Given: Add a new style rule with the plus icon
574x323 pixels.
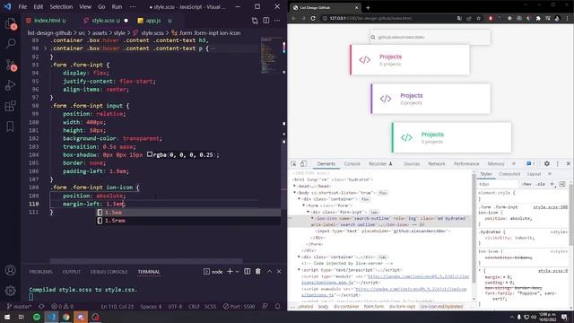Looking at the screenshot, I should (x=552, y=184).
